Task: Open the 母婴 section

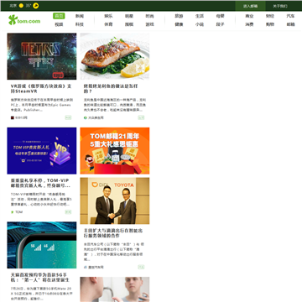Action: click(220, 16)
